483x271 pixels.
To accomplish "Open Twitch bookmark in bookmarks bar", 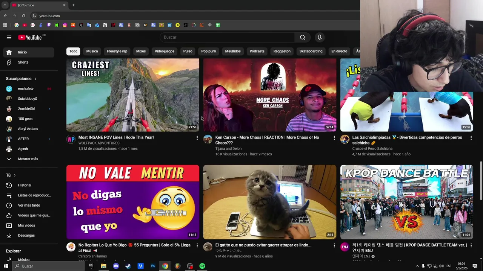I will click(49, 25).
